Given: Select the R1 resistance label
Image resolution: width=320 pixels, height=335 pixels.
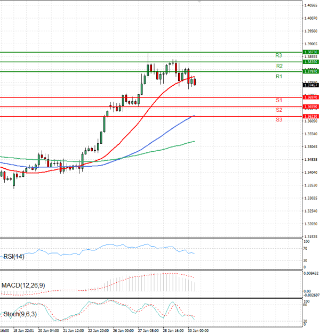Looking at the screenshot, I should coord(278,77).
